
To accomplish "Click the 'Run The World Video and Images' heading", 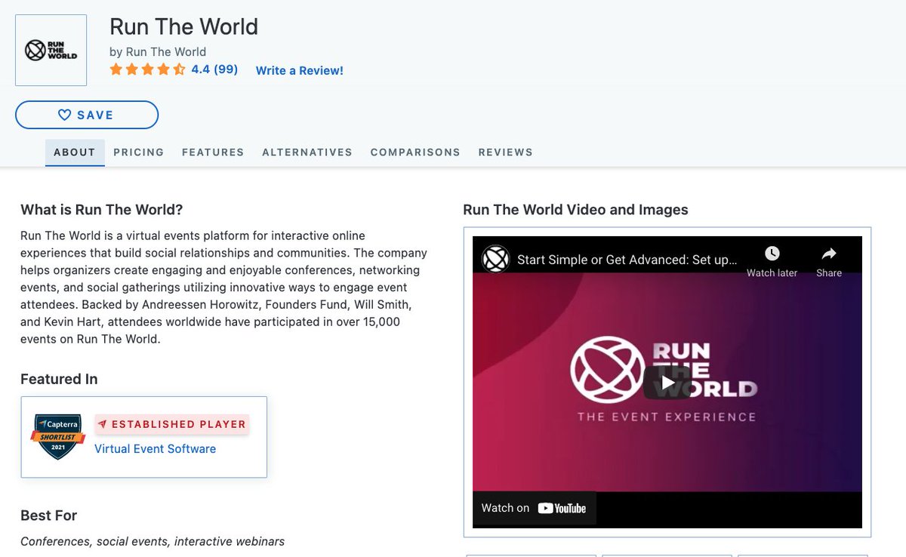I will pyautogui.click(x=576, y=210).
